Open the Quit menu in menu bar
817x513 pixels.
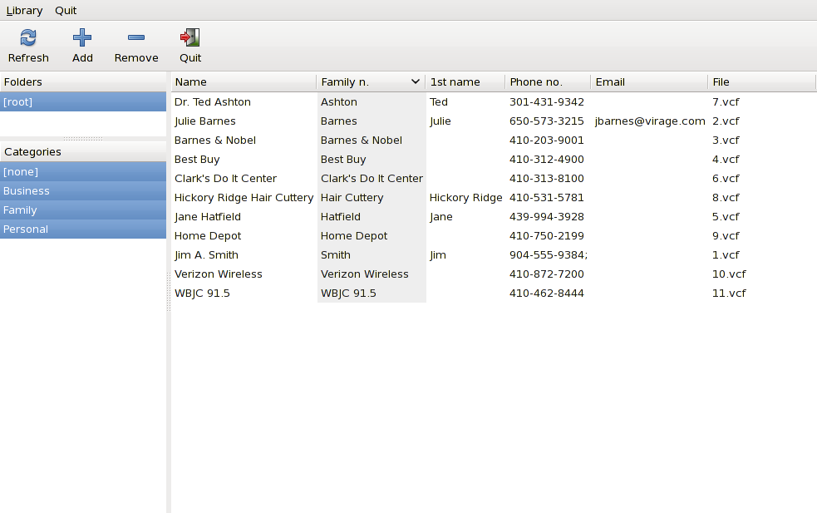tap(66, 11)
